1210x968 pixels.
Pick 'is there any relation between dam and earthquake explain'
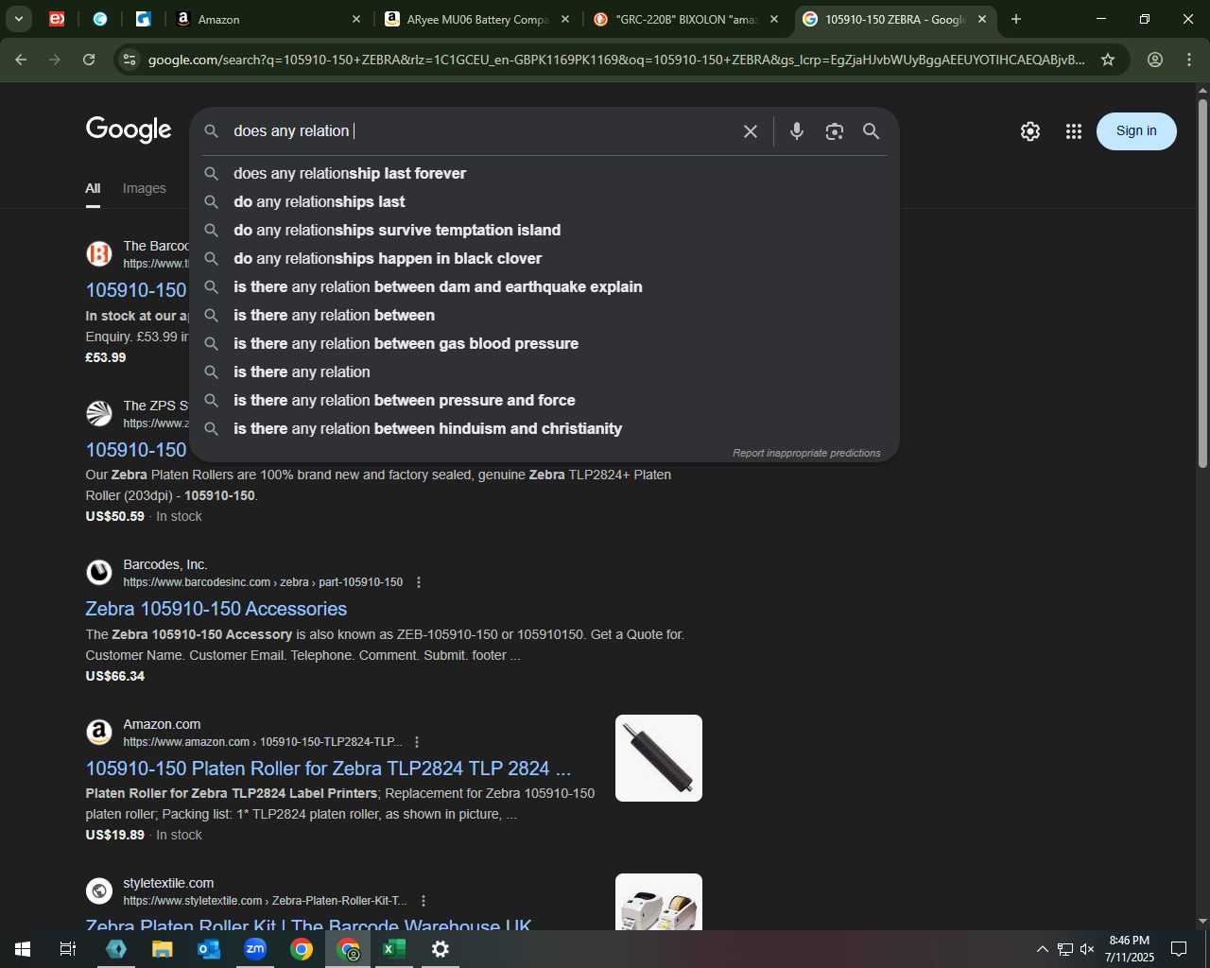[x=544, y=287]
